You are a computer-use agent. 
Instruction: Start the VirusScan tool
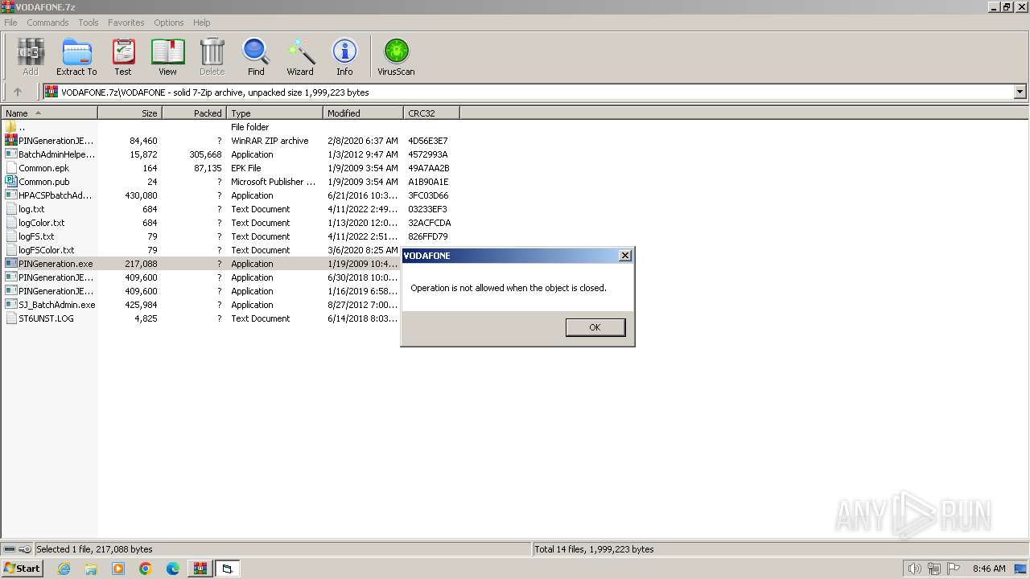click(396, 57)
